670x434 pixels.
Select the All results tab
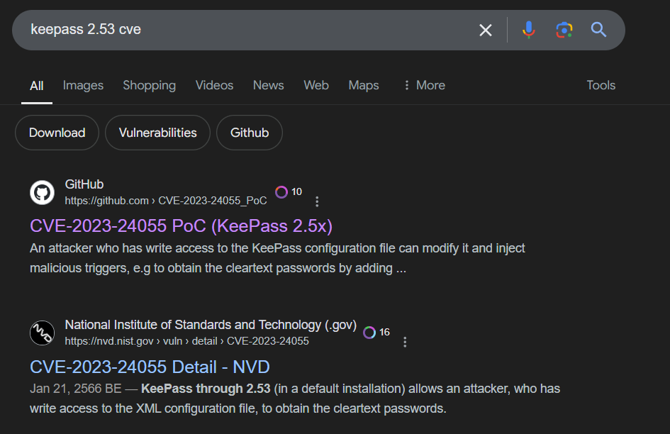point(37,86)
